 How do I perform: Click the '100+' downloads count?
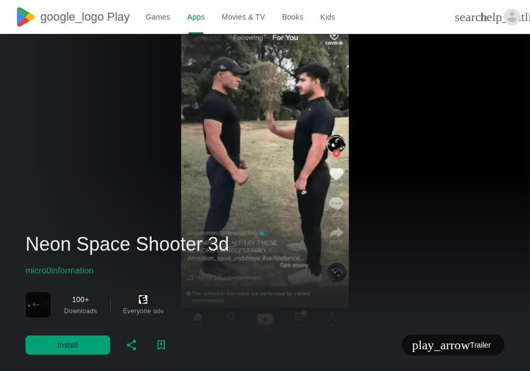81,299
